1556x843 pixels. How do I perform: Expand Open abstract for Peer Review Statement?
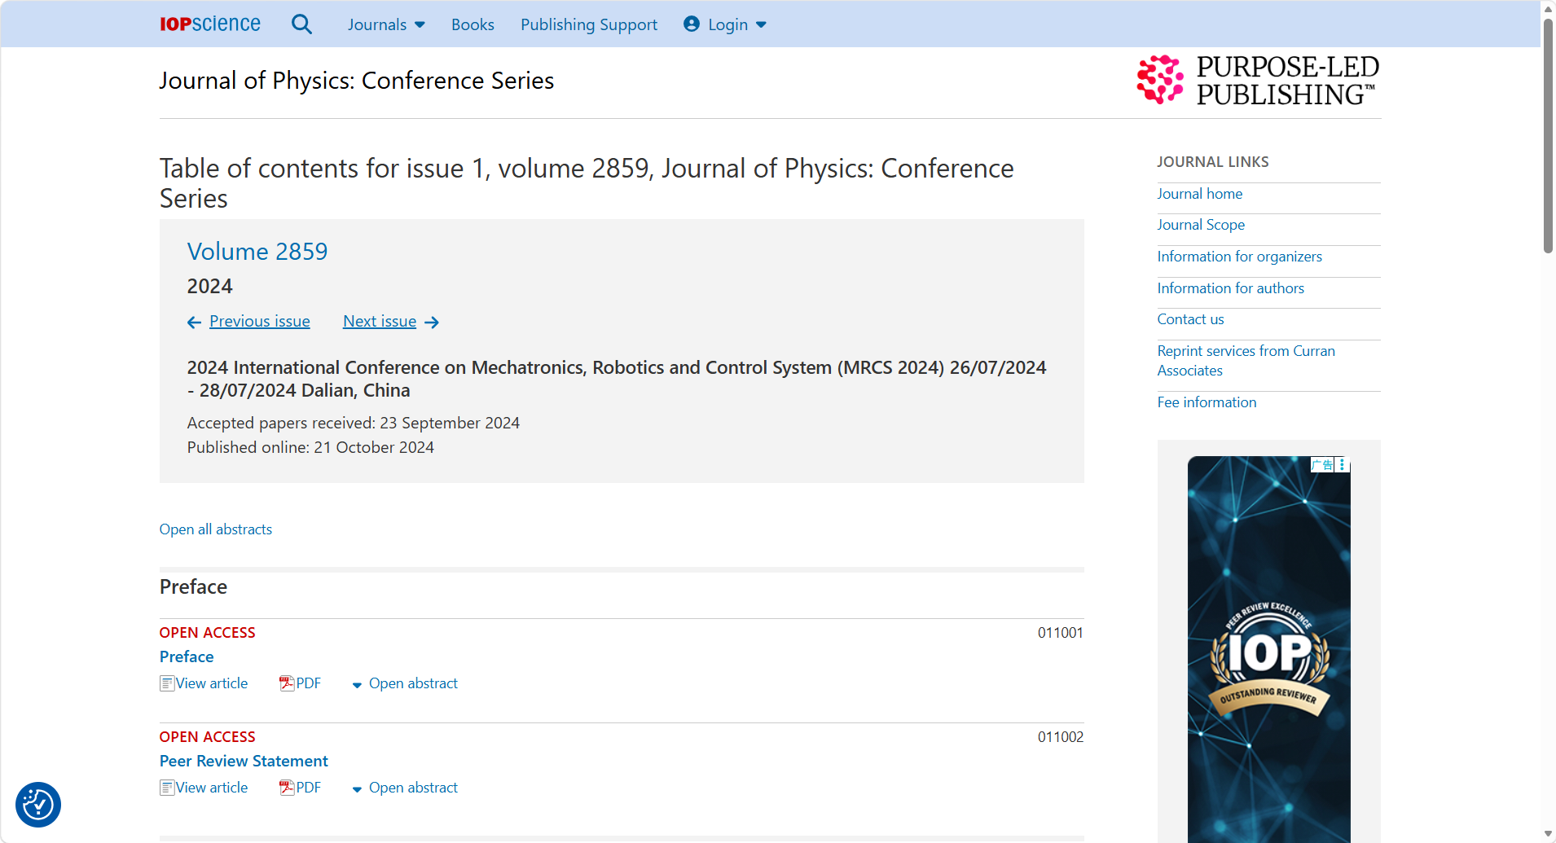[x=405, y=788]
